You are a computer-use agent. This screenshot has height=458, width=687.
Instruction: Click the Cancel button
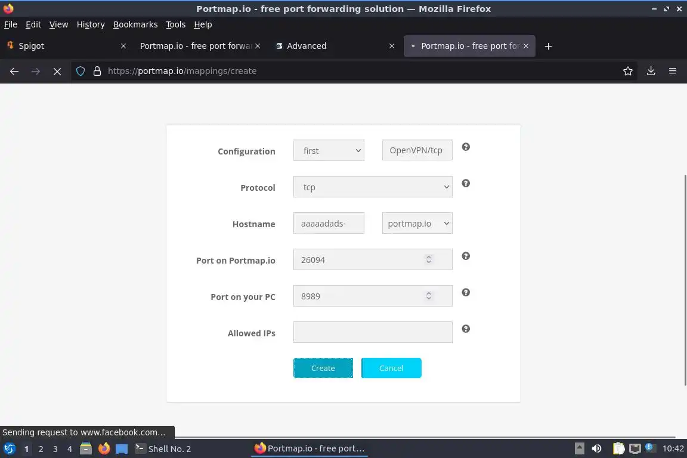click(x=391, y=368)
